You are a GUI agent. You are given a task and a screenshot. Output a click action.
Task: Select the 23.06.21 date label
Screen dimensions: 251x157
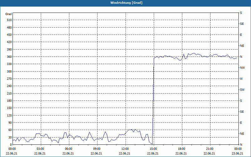[238, 154]
